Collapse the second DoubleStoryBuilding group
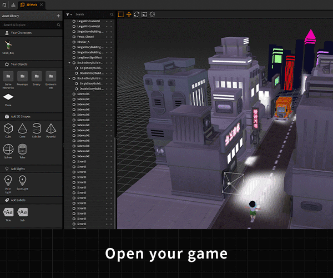The height and width of the screenshot is (278, 333). [x=69, y=78]
